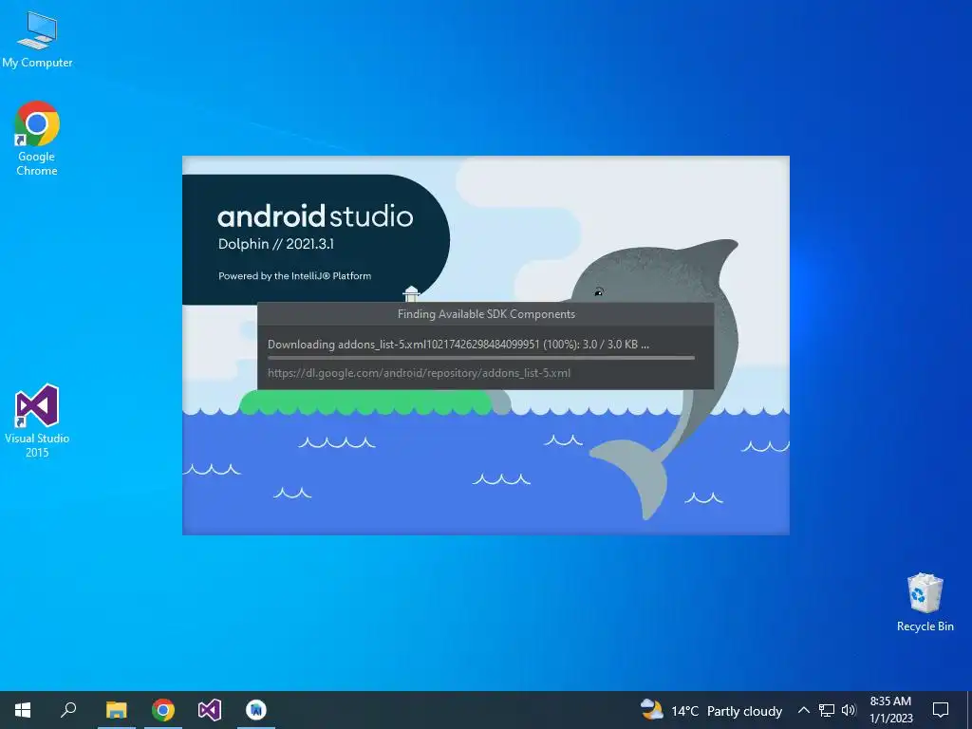Show hidden system tray icons
This screenshot has width=972, height=729.
coord(803,710)
